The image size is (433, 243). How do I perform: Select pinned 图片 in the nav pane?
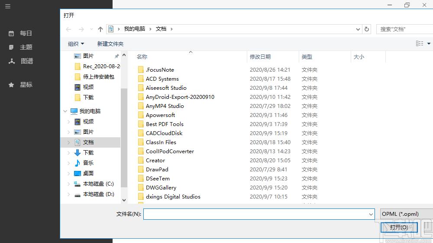(88, 56)
